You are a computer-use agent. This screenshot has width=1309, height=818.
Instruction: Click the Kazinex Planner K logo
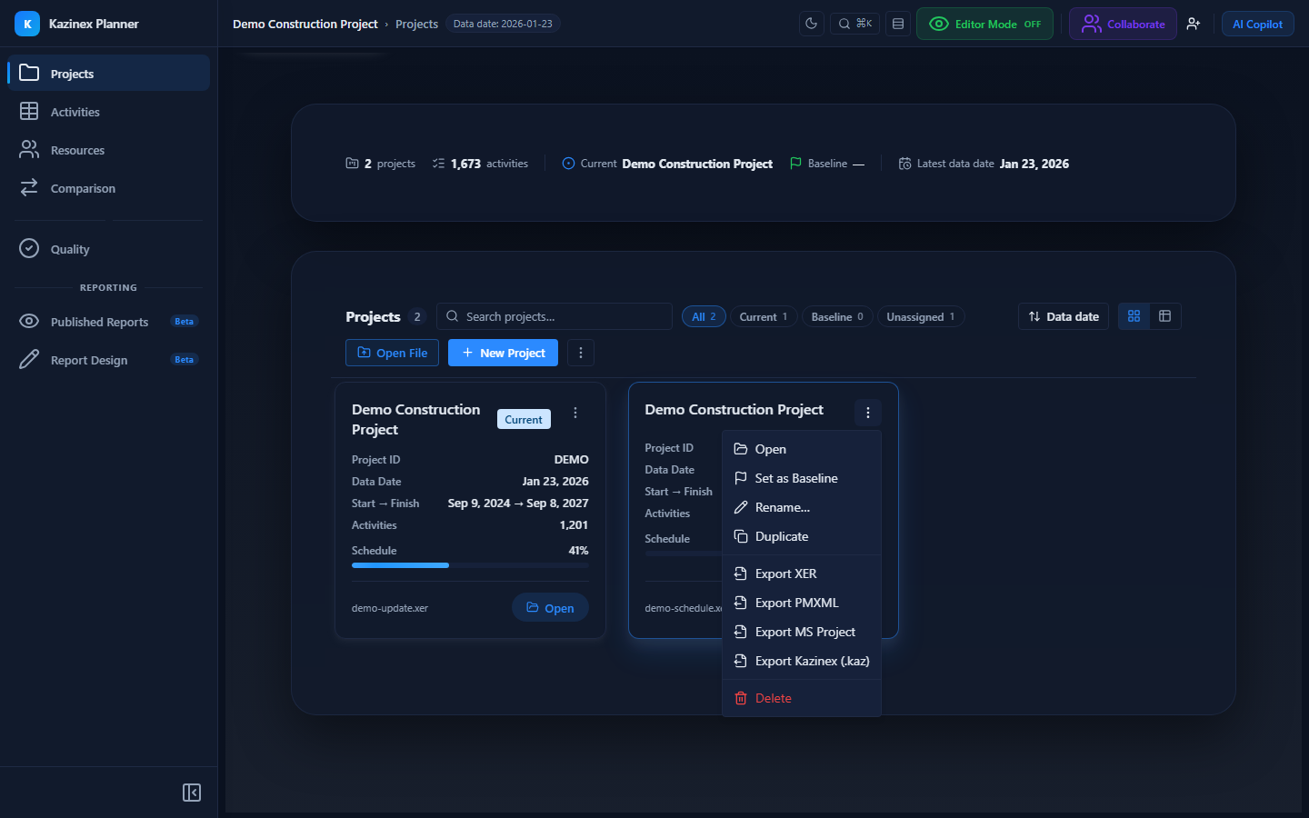coord(27,24)
